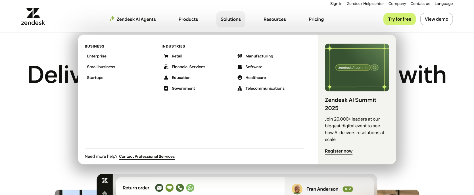This screenshot has width=474, height=195.
Task: Click the Register now link
Action: click(339, 151)
